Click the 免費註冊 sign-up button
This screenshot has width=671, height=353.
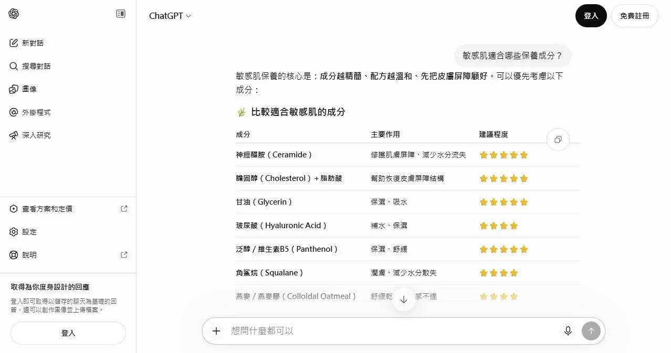click(x=635, y=16)
